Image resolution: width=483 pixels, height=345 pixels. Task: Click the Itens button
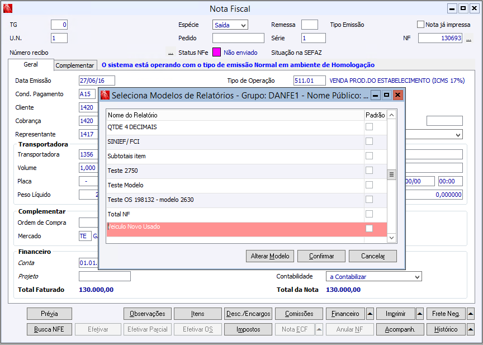tap(198, 314)
